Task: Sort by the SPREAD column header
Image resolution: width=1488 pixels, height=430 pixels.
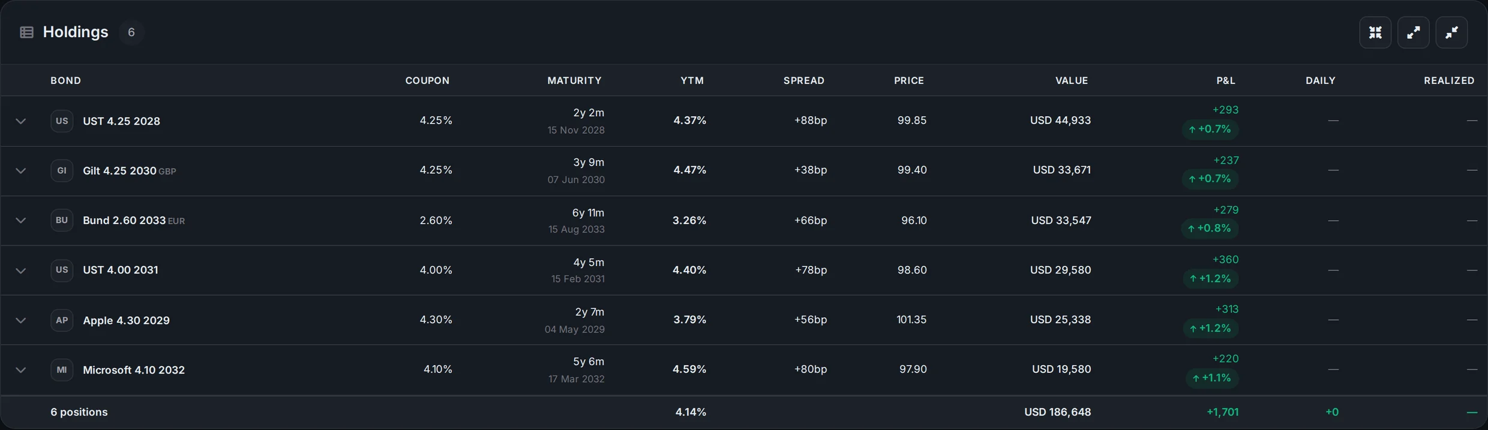Action: click(x=804, y=80)
